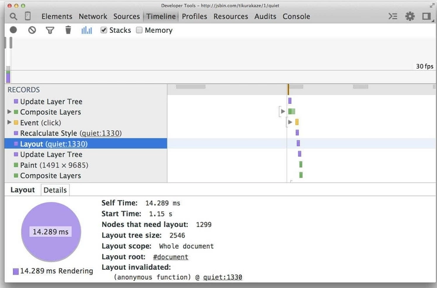The image size is (437, 288).
Task: Select the Timeline panel tab
Action: click(x=161, y=16)
